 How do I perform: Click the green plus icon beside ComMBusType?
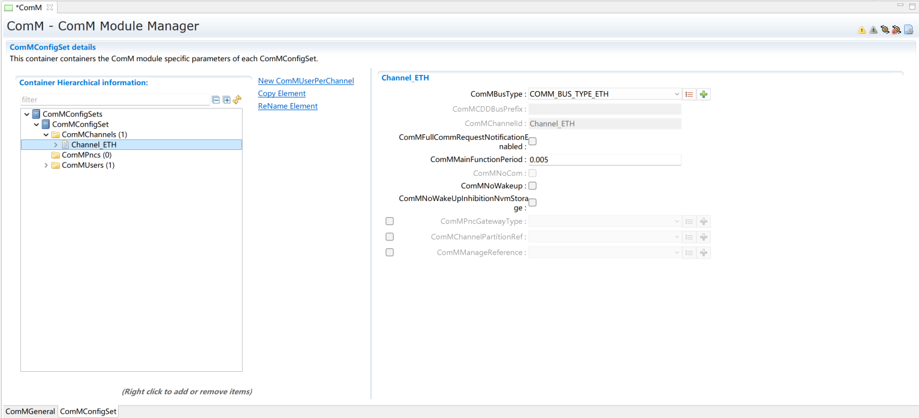point(704,94)
